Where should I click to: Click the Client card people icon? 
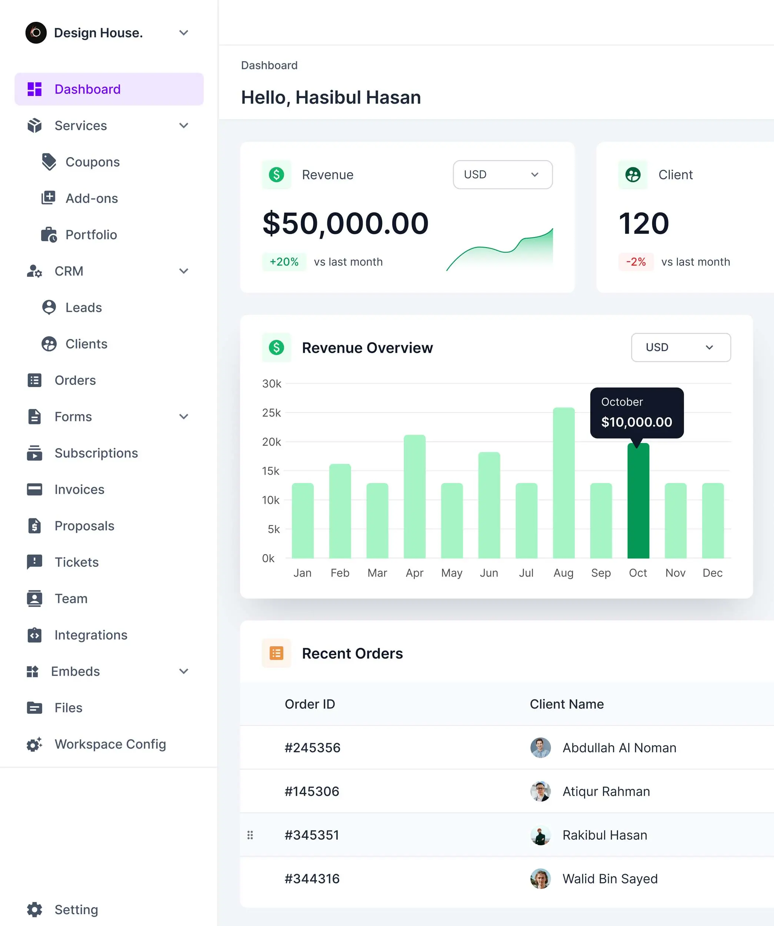click(633, 174)
